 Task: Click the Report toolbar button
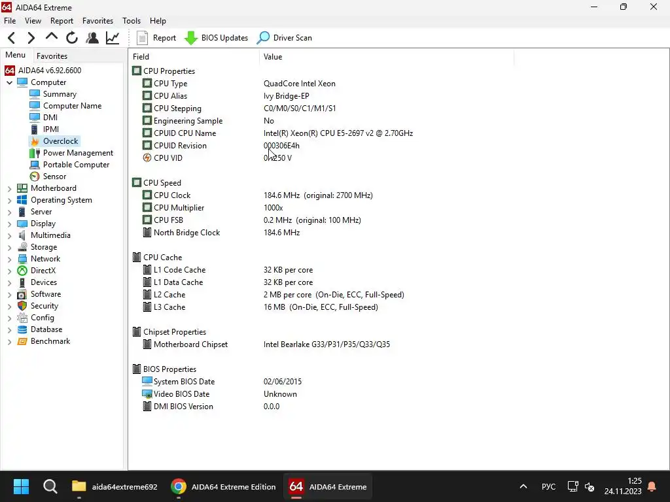pyautogui.click(x=156, y=38)
